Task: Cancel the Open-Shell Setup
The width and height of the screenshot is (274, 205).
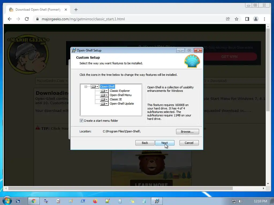Action: point(189,143)
